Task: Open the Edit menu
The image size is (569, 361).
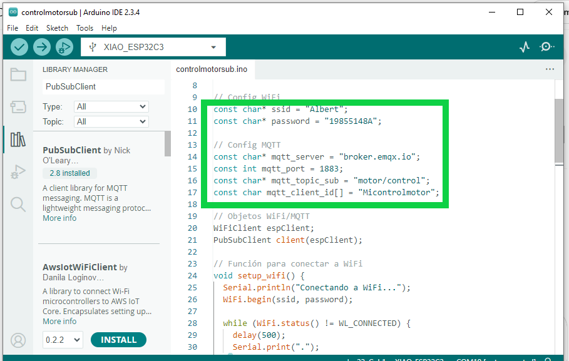Action: point(32,28)
